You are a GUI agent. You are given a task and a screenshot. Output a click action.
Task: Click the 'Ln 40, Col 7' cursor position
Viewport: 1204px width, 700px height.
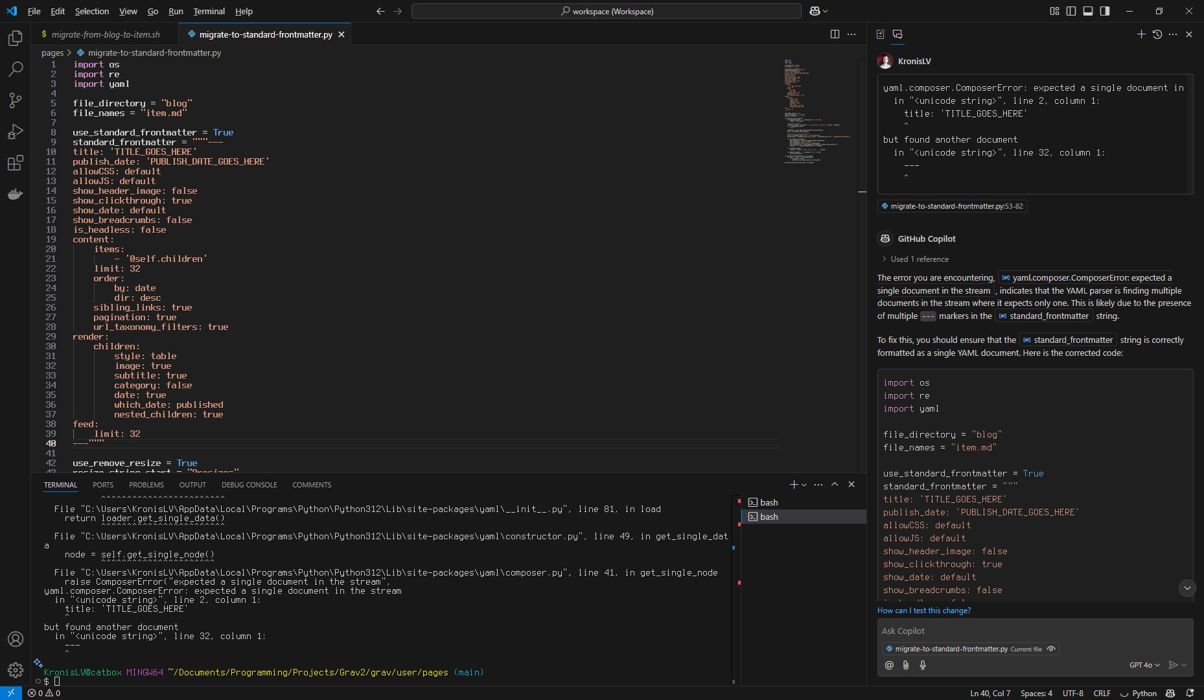[990, 693]
